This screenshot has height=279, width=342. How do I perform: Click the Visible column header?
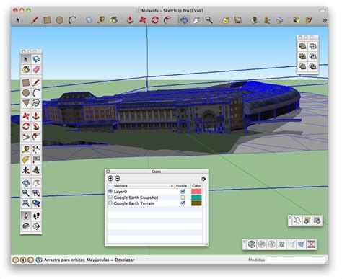point(182,186)
